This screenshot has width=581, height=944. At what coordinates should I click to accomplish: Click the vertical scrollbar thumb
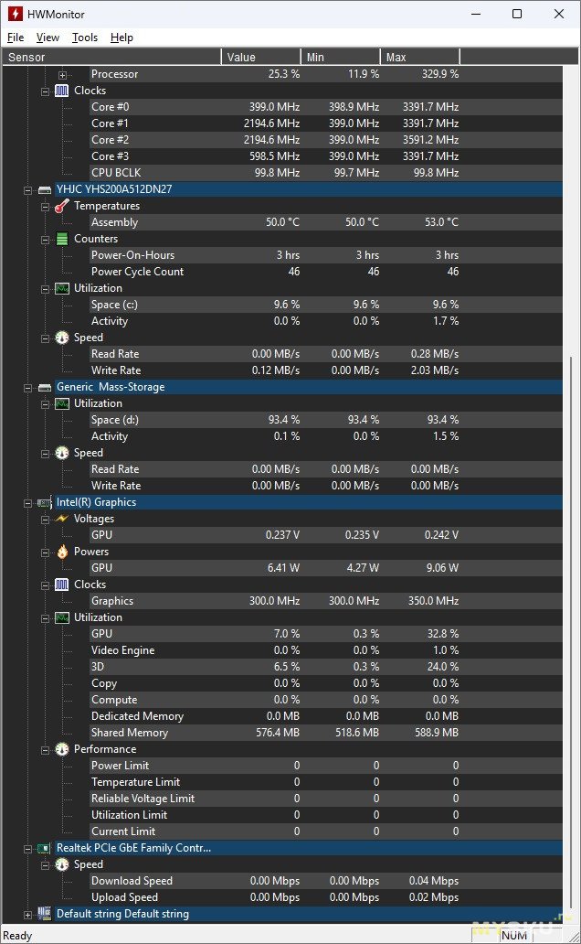click(x=572, y=631)
